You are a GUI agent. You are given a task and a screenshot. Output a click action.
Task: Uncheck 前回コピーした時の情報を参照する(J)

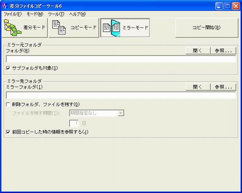click(x=8, y=132)
